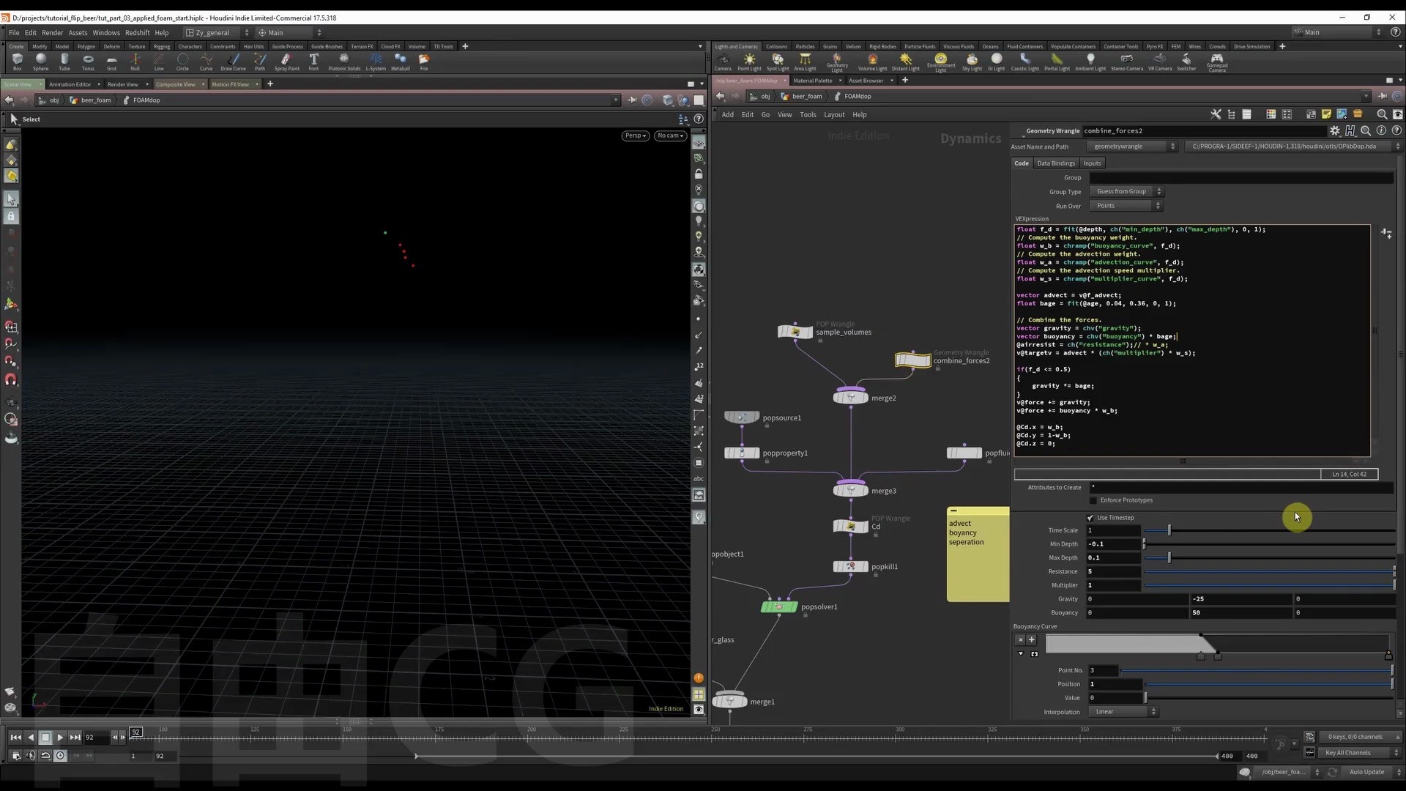Adjust the Time Scale slider
Viewport: 1406px width, 791px height.
[x=1169, y=530]
